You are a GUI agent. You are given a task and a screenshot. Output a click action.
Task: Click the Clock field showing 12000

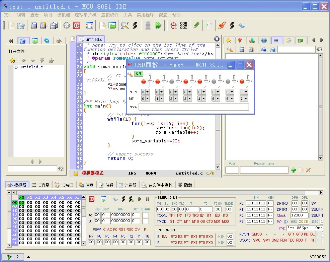click(x=299, y=215)
